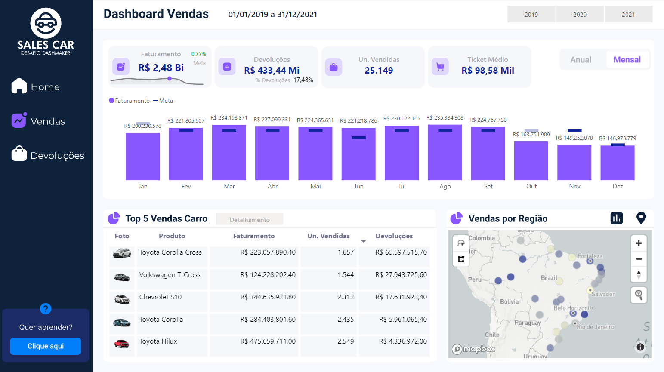
Task: Filter dashboard by year 2019
Action: click(x=531, y=14)
